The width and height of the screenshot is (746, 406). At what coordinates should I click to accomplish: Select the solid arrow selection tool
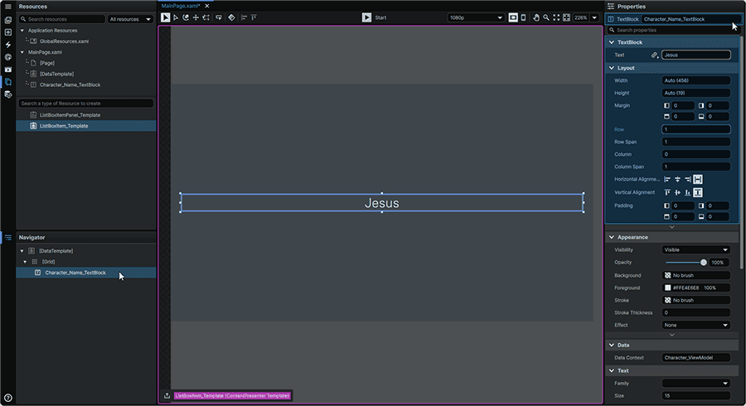click(165, 17)
